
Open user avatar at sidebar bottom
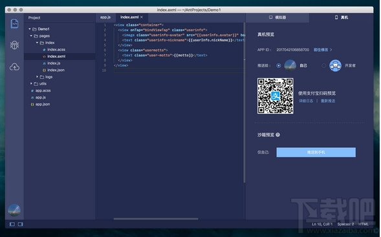point(14,211)
